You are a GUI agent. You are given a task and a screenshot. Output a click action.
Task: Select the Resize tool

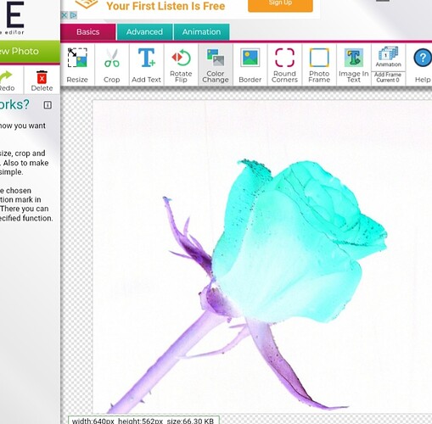(x=77, y=64)
